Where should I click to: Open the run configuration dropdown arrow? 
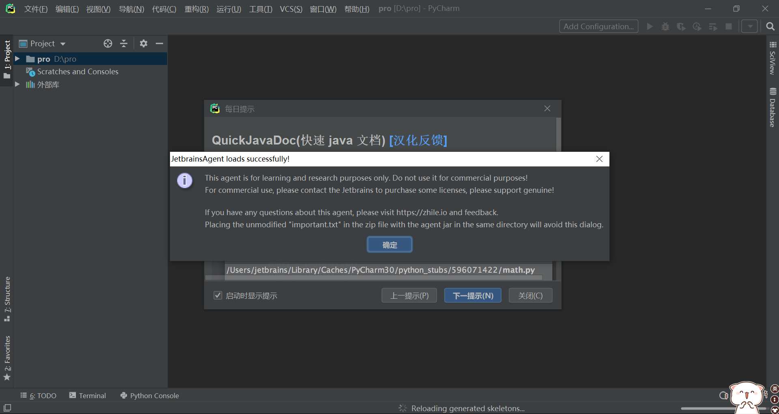pos(750,26)
